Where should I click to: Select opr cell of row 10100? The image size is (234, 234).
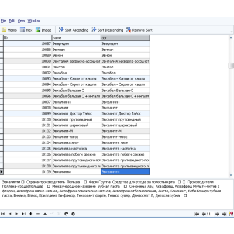click(125, 119)
